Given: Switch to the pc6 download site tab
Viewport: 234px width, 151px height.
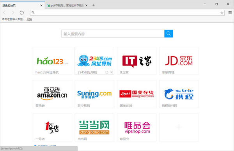Looking at the screenshot, I should (65, 5).
